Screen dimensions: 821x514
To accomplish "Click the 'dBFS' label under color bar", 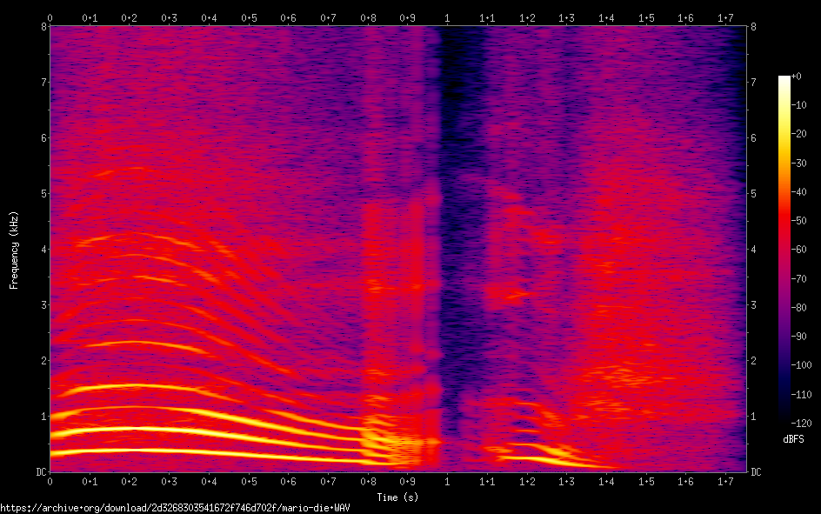I will [x=791, y=439].
